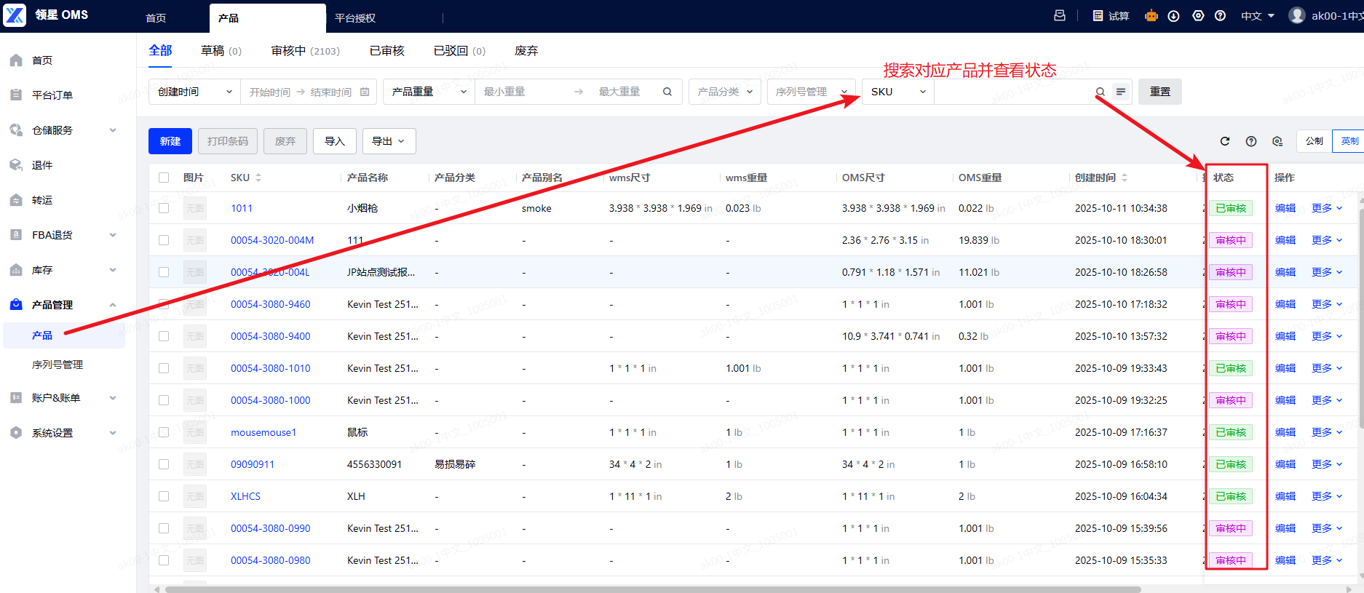This screenshot has height=593, width=1364.
Task: Switch units to 公制
Action: click(1314, 141)
